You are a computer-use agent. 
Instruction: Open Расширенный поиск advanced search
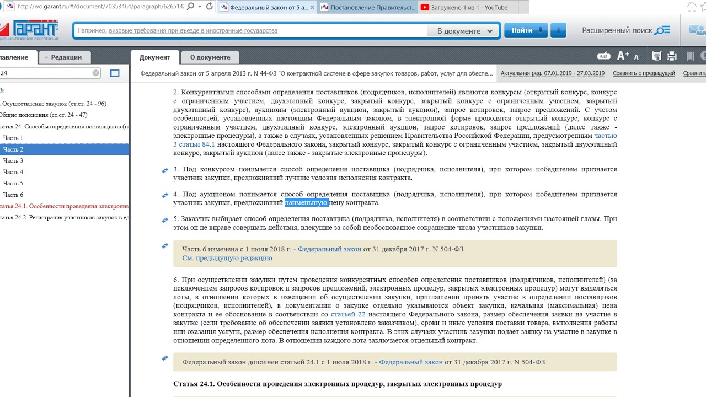tap(626, 30)
